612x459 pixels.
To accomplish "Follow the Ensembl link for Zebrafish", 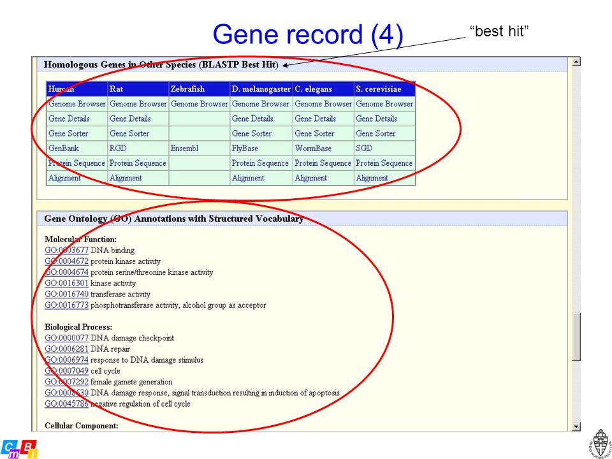I will (185, 149).
